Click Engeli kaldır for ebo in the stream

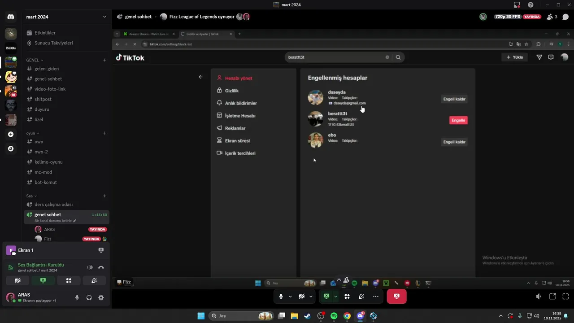coord(454,142)
